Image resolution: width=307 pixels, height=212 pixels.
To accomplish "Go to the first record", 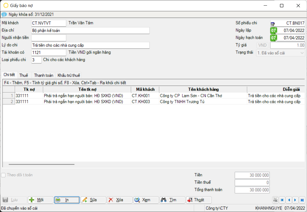I will tap(282, 200).
